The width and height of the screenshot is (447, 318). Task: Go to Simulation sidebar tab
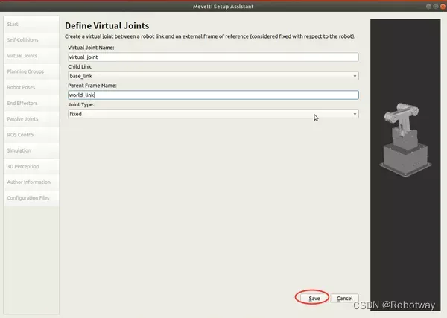coord(31,150)
